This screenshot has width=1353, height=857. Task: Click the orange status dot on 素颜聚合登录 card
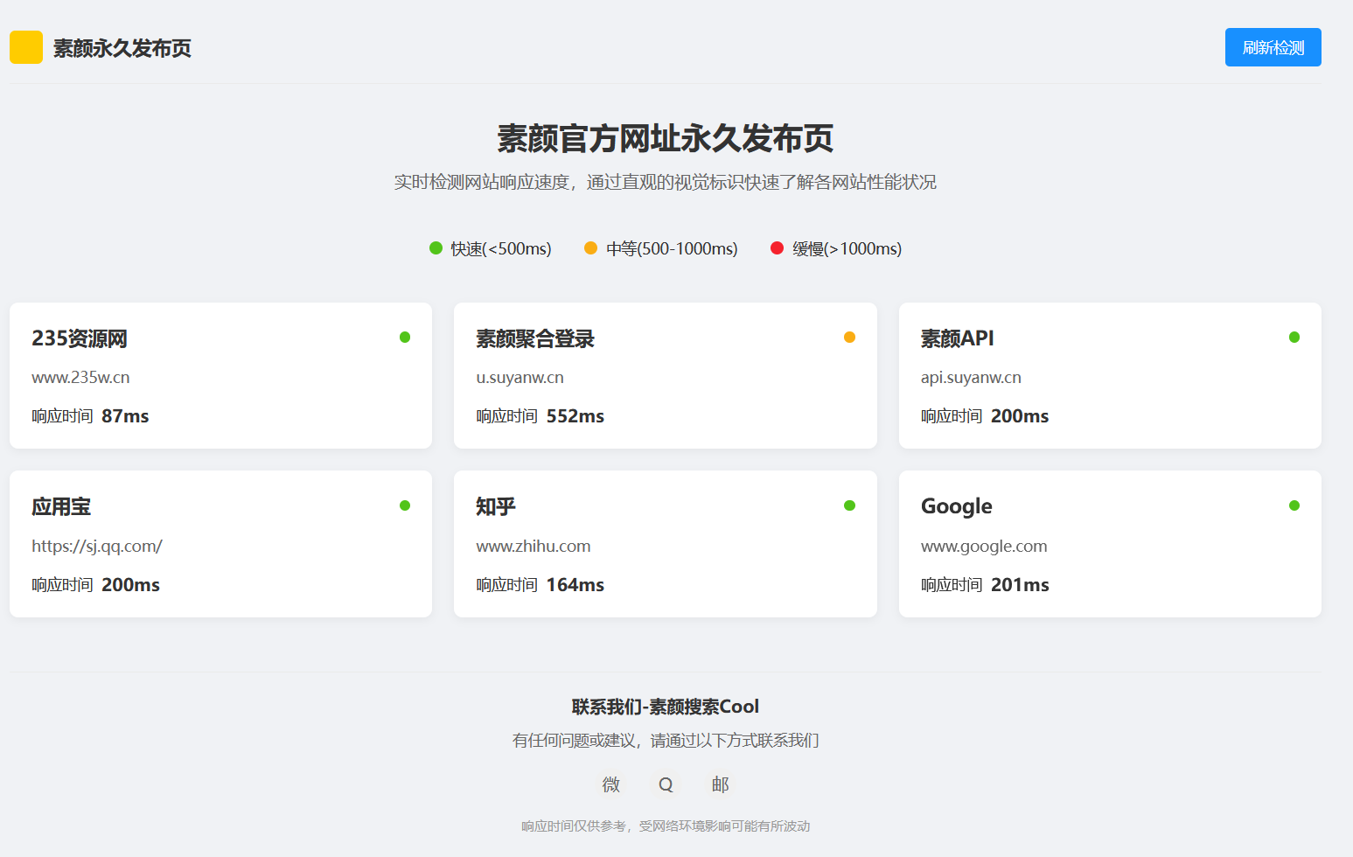[x=849, y=337]
